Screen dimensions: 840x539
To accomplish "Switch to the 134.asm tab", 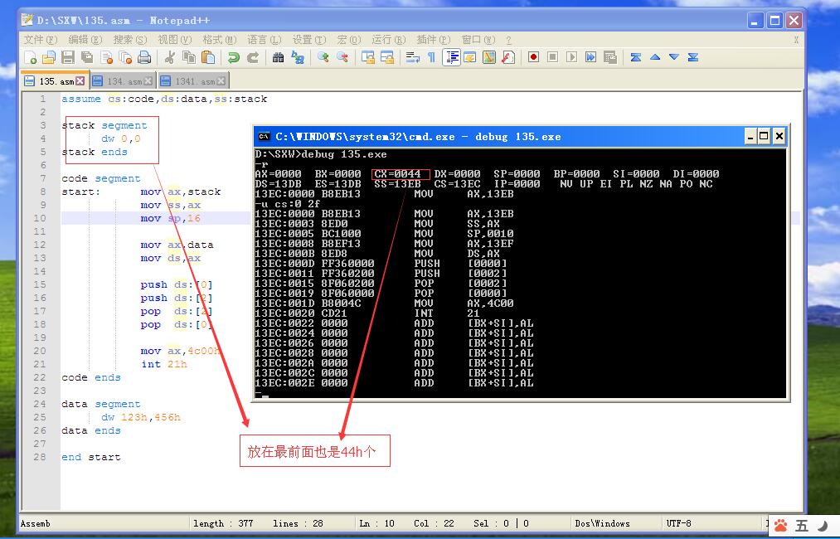I will pyautogui.click(x=124, y=81).
